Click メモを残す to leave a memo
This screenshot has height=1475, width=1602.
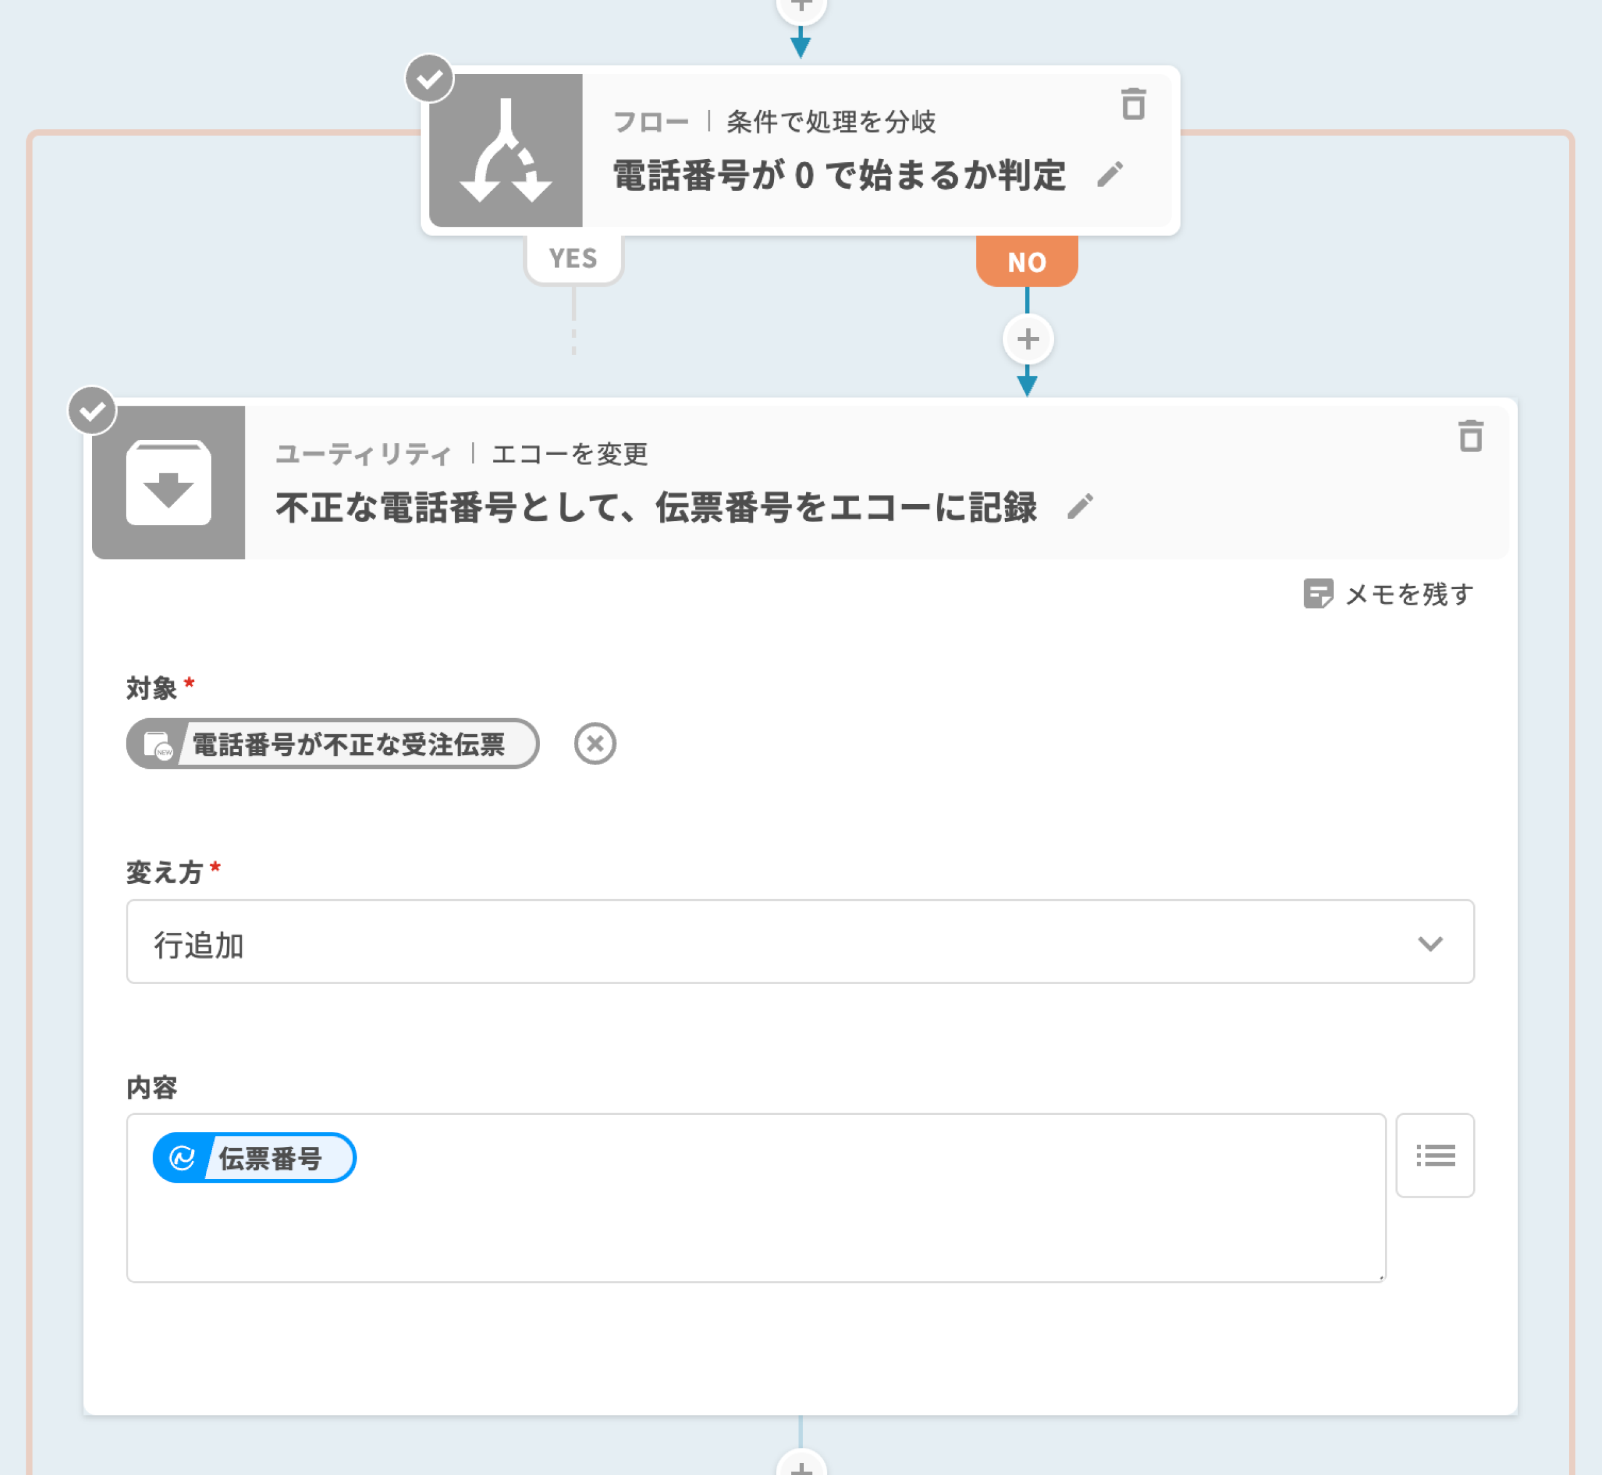click(1388, 594)
